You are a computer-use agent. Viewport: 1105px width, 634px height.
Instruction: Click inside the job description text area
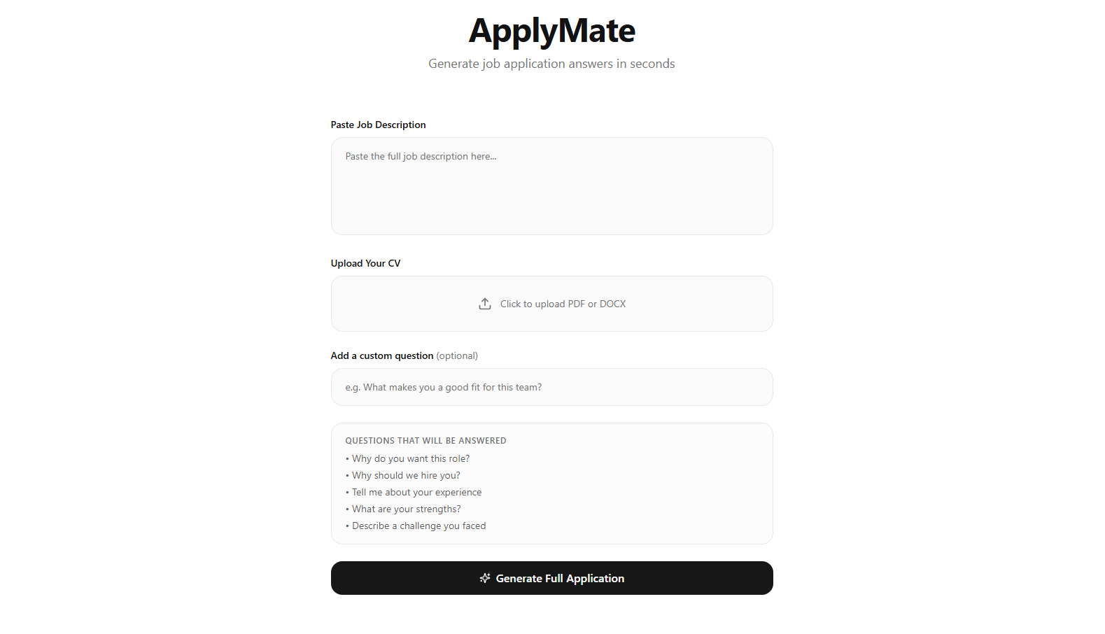click(x=552, y=186)
